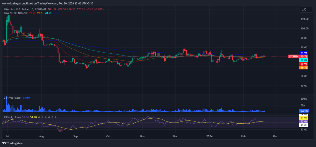Screen dimensions: 316x147
Task: Click the 54.98 RSI value tag
Action: click(x=304, y=118)
